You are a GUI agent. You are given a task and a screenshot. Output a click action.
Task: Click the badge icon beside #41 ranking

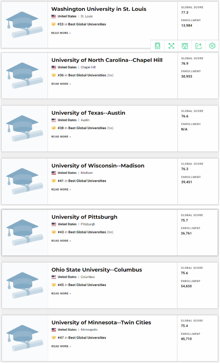(54, 181)
